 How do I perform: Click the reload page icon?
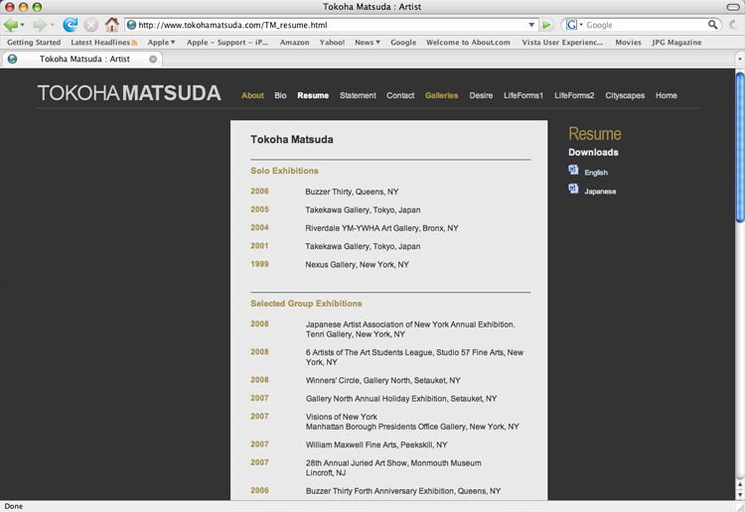tap(70, 25)
